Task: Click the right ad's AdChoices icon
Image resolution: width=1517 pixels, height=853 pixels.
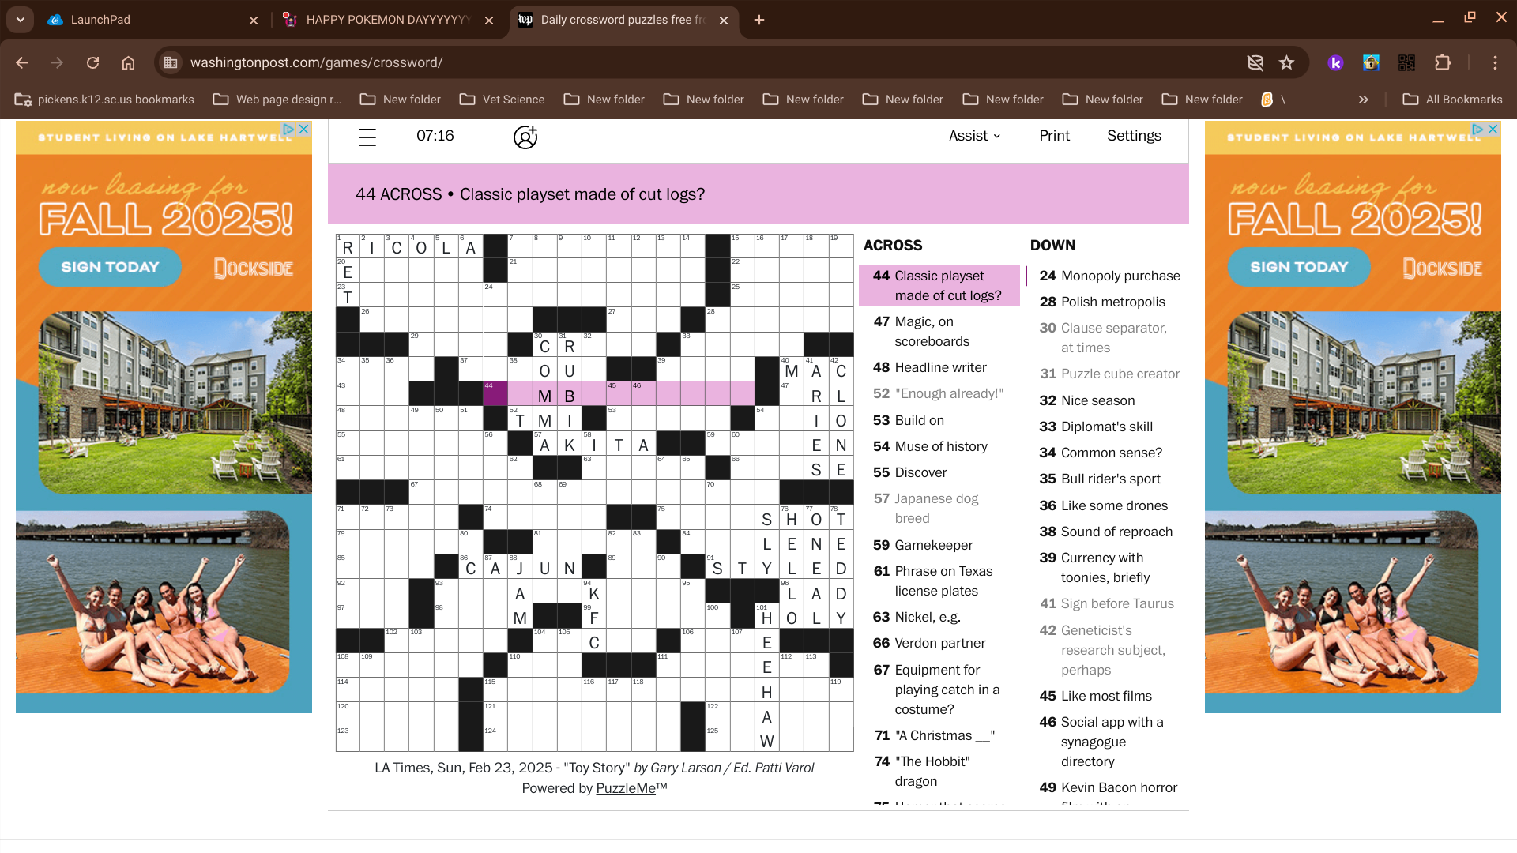Action: (x=1478, y=129)
